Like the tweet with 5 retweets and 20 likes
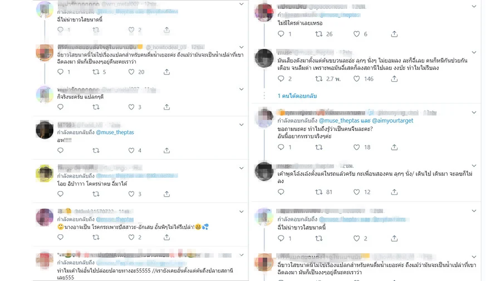The image size is (501, 281). coord(131,72)
